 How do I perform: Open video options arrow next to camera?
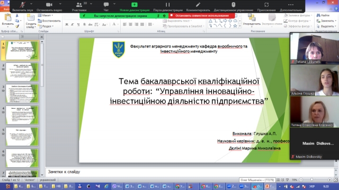tap(60, 4)
